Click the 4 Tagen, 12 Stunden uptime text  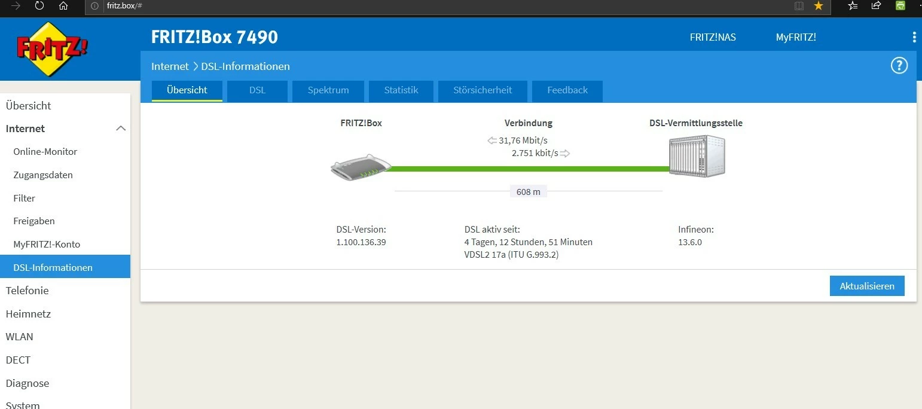coord(529,242)
